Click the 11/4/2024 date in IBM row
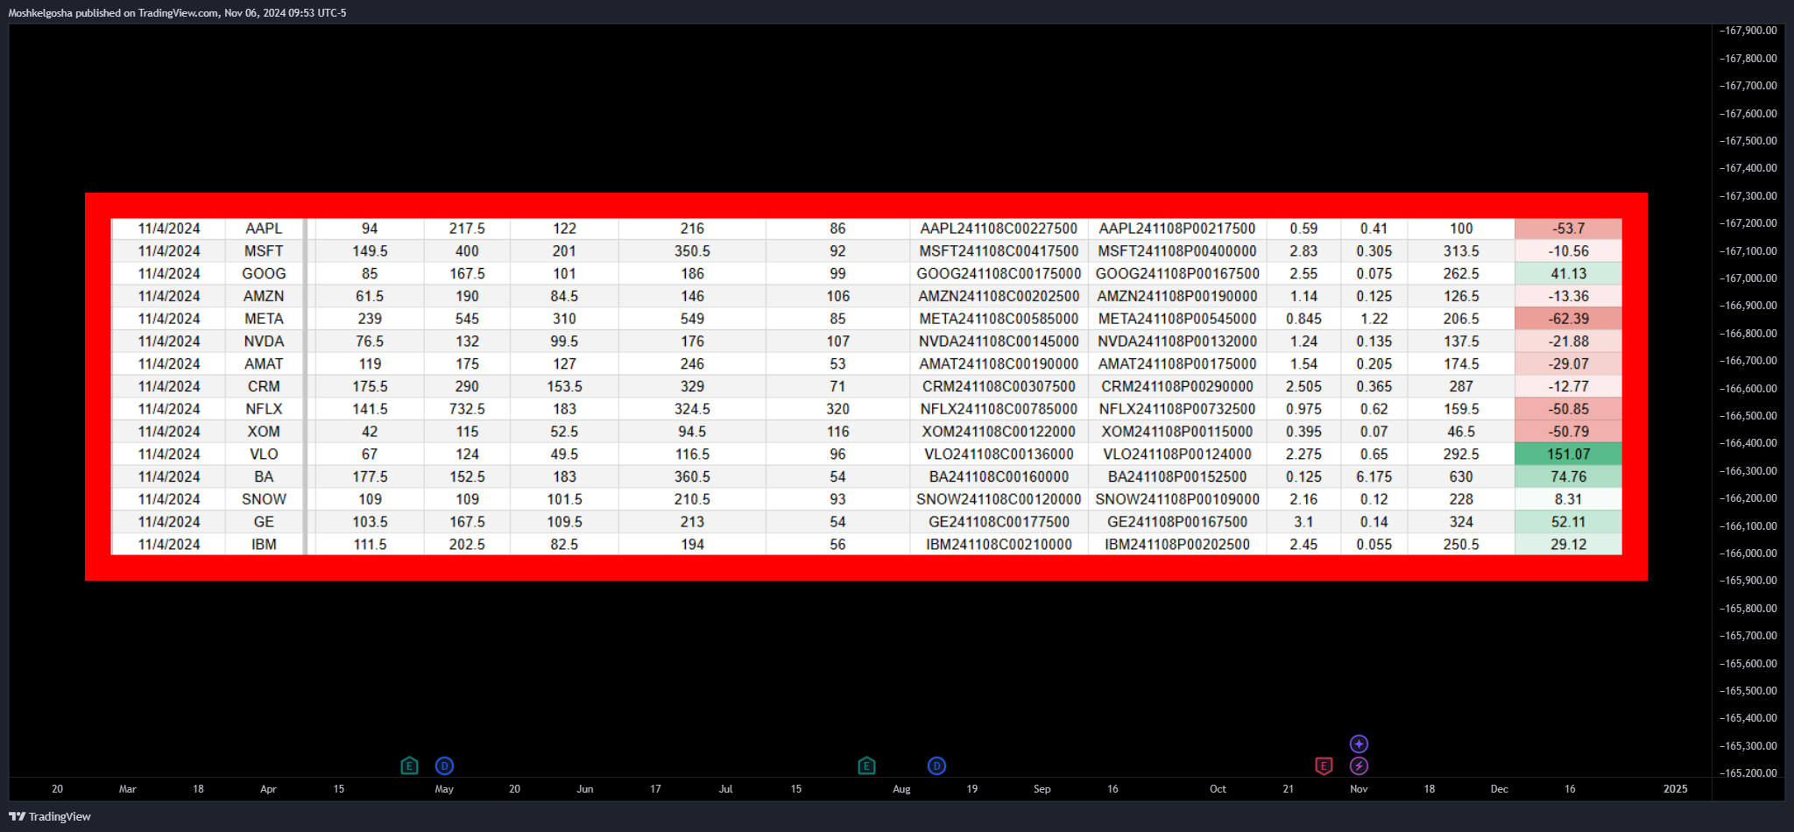1794x832 pixels. click(x=169, y=545)
